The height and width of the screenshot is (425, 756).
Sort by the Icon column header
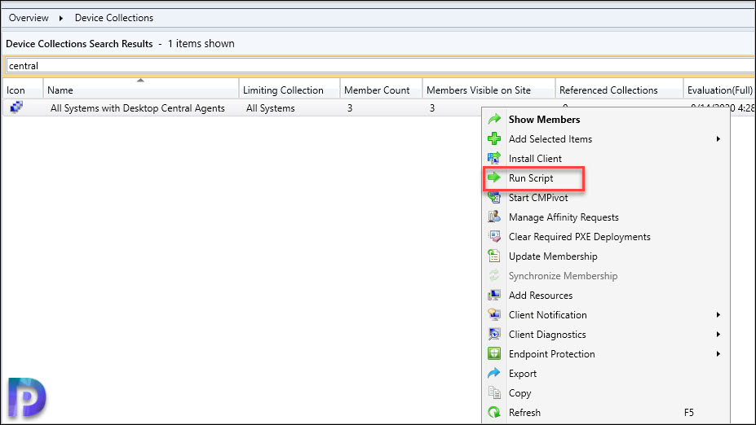22,90
